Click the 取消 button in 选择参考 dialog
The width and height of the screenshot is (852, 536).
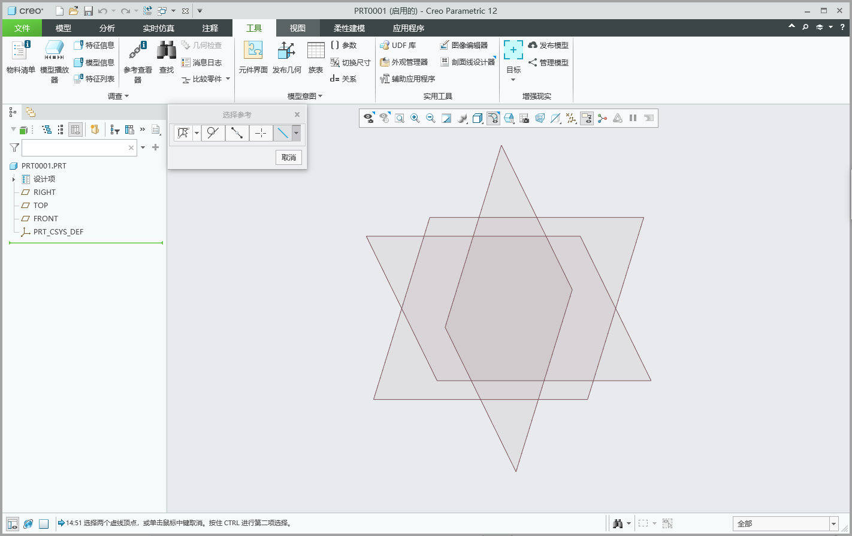tap(289, 157)
